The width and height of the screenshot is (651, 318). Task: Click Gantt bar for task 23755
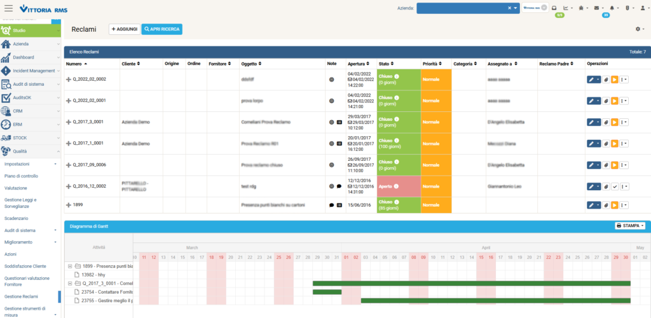[x=496, y=301]
